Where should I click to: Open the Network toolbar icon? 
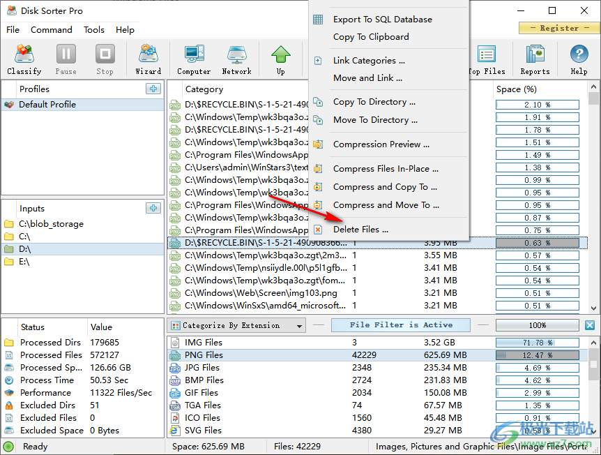236,59
